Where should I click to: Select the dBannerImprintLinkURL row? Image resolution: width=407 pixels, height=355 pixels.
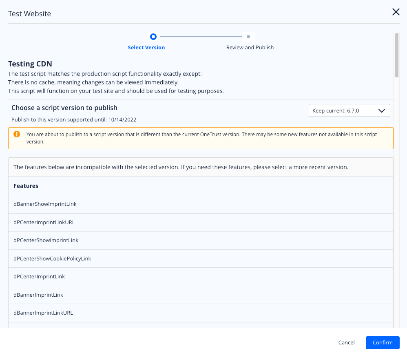43,313
